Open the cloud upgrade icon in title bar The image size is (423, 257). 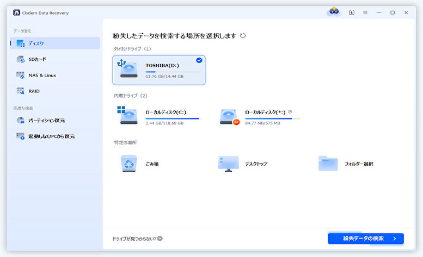coord(334,12)
